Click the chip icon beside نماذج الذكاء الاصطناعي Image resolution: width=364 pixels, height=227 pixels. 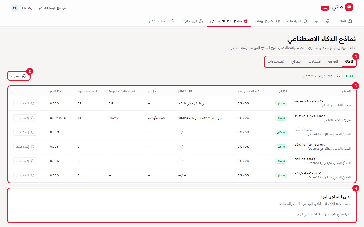pyautogui.click(x=246, y=21)
